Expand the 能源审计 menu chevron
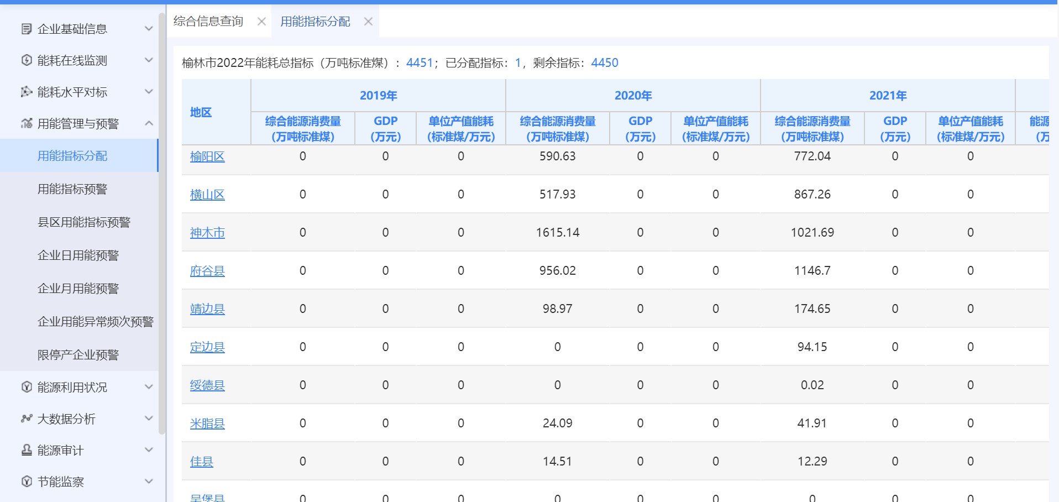1059x502 pixels. click(148, 450)
